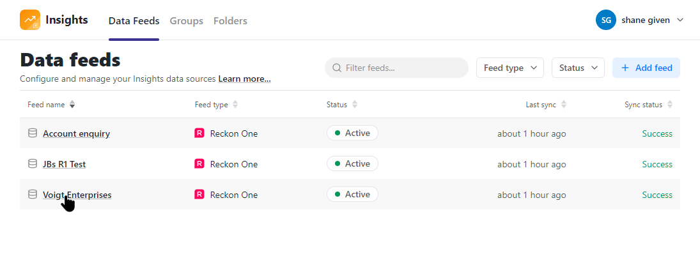Click the SG user avatar

pos(606,20)
